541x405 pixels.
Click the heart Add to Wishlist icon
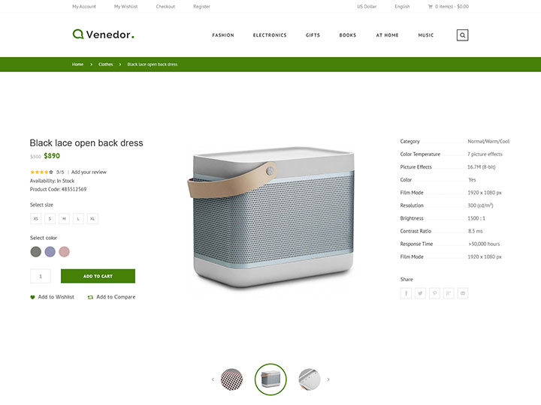[32, 297]
